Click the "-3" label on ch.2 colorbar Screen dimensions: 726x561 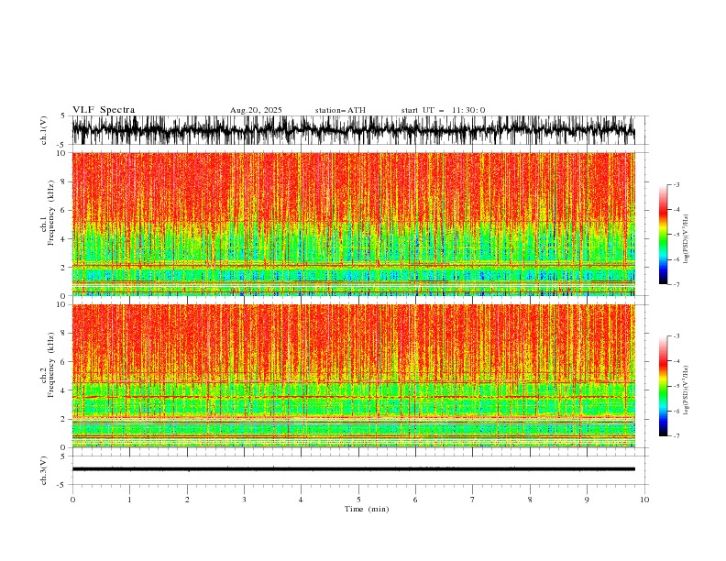pos(676,336)
